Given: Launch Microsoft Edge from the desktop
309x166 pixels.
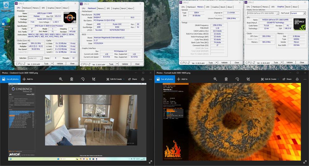Looking at the screenshot, I should pos(6,23).
